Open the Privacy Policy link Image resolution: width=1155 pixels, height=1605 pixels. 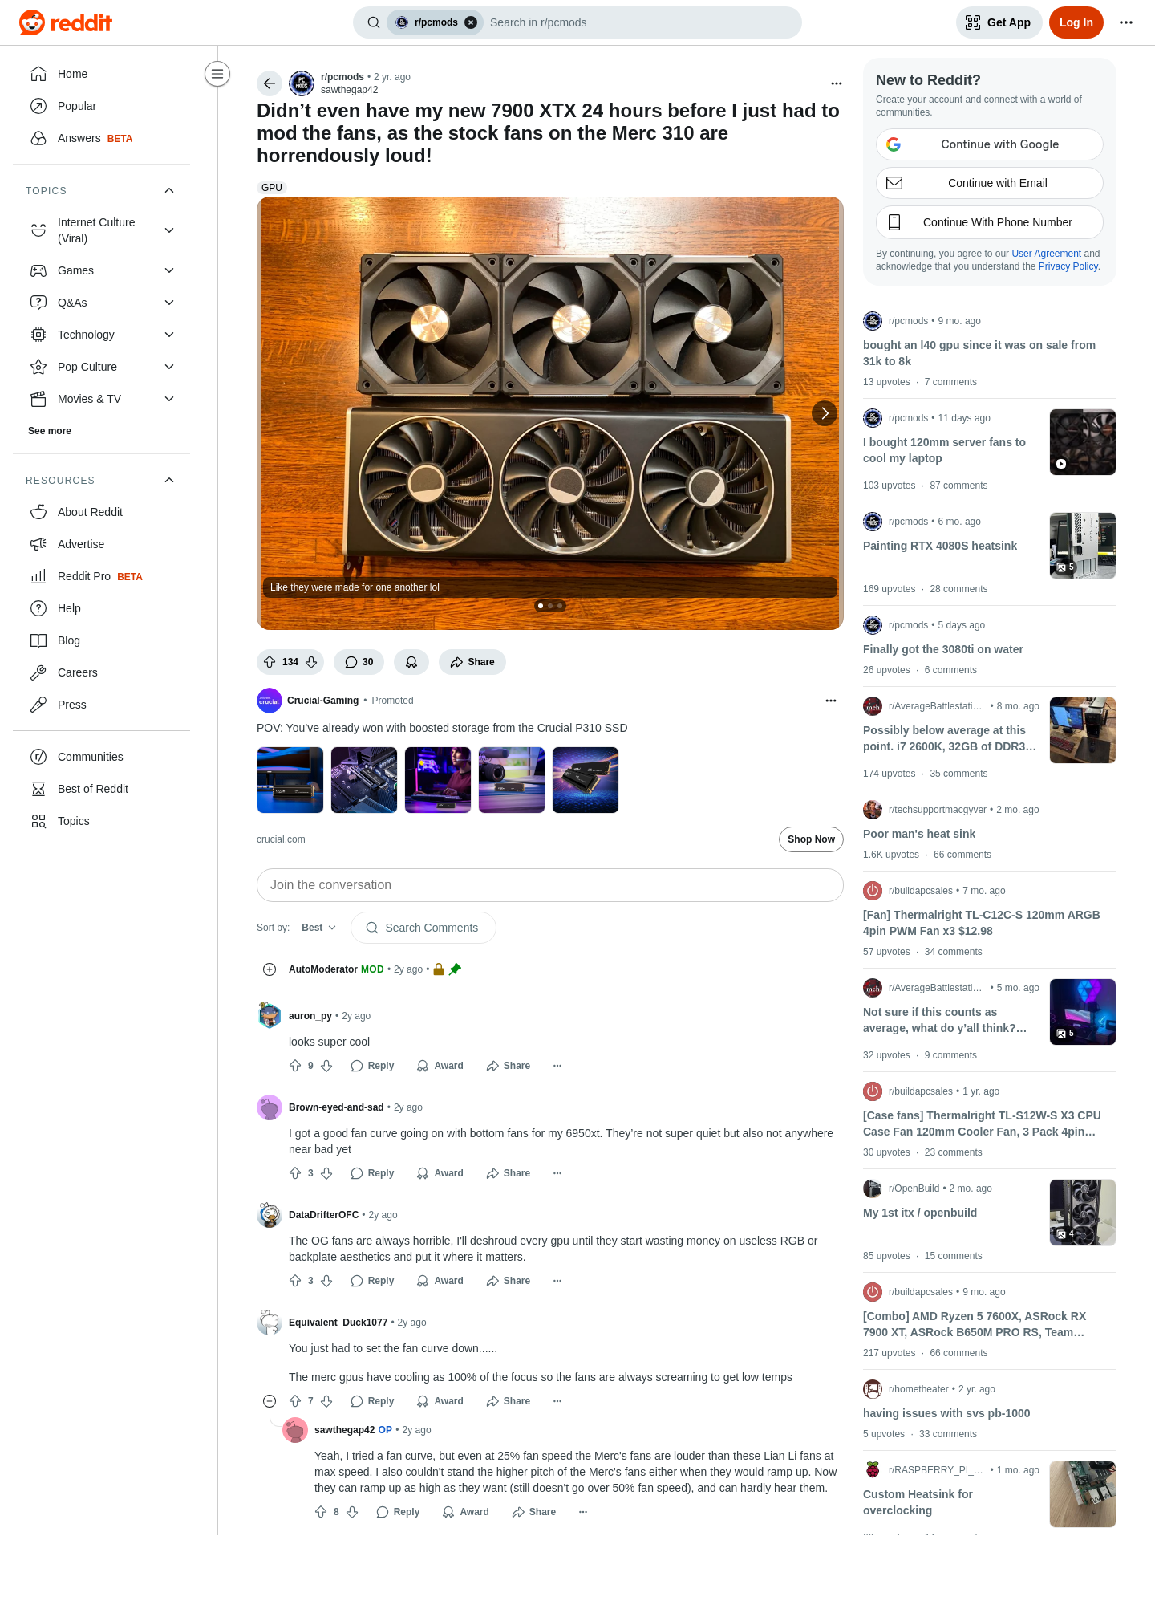(1068, 266)
